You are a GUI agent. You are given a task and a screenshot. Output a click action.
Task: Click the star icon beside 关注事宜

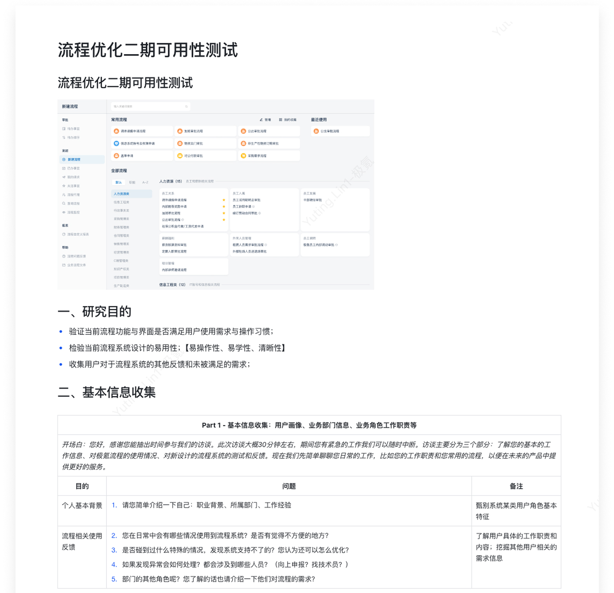pos(64,186)
